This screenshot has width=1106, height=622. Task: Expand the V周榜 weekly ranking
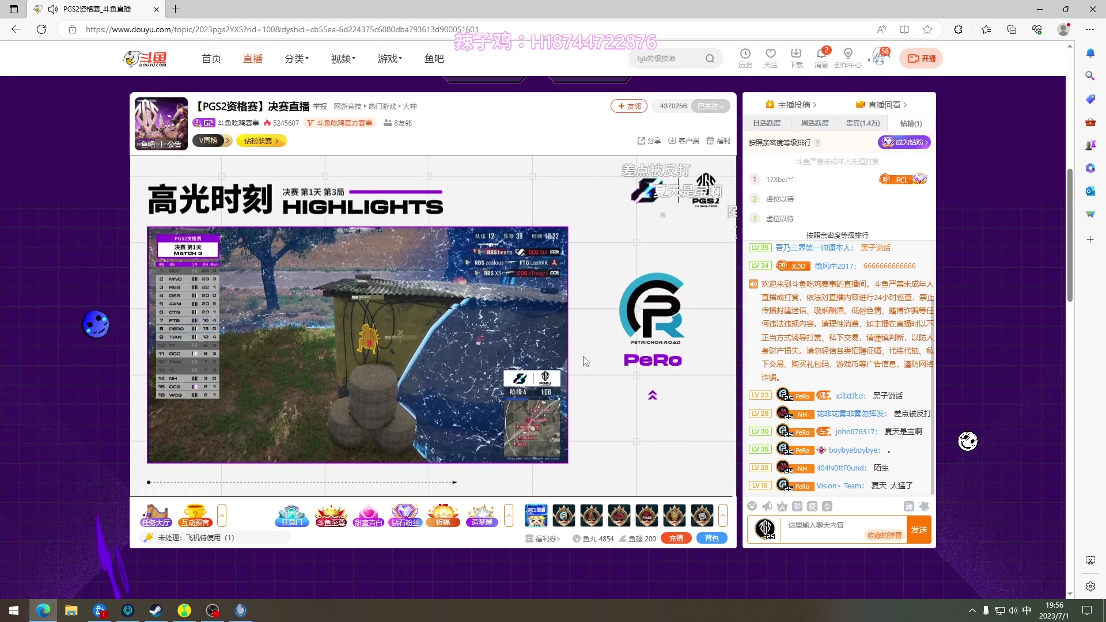(212, 141)
